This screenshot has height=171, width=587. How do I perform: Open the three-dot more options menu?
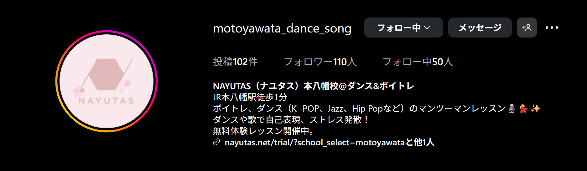[552, 28]
